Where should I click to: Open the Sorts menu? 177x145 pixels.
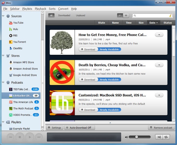(x=52, y=9)
